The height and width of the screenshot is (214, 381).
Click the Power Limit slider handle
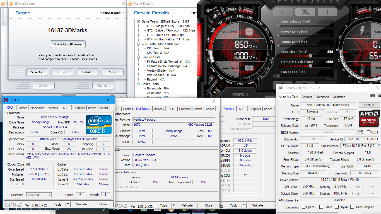(278, 36)
